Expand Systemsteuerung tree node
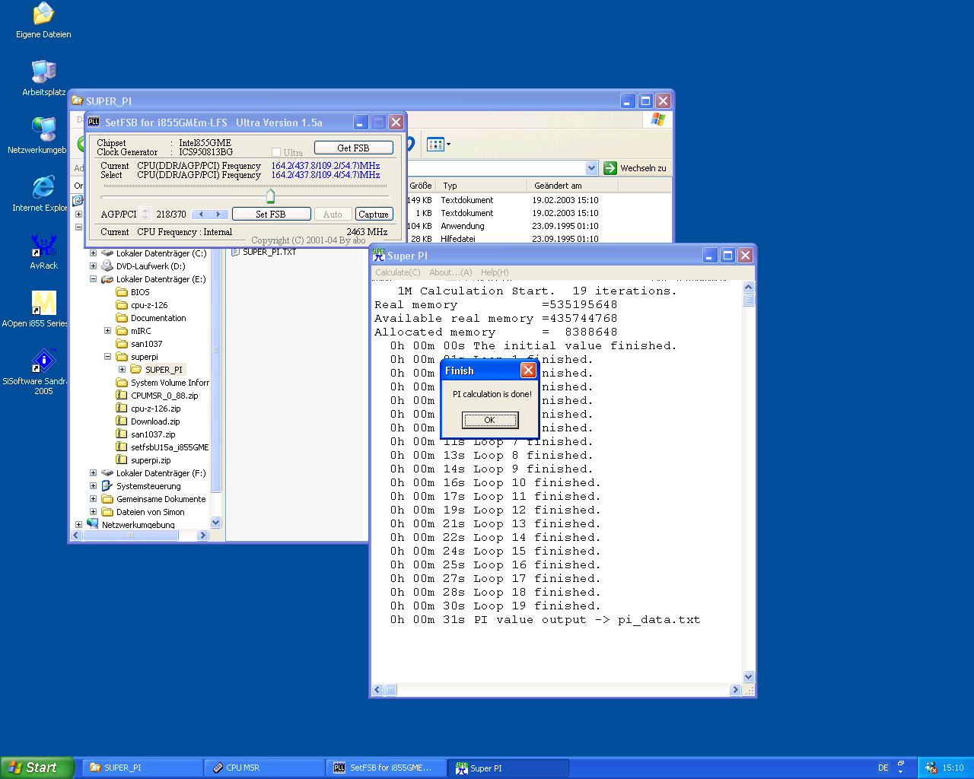This screenshot has height=779, width=974. [x=93, y=486]
